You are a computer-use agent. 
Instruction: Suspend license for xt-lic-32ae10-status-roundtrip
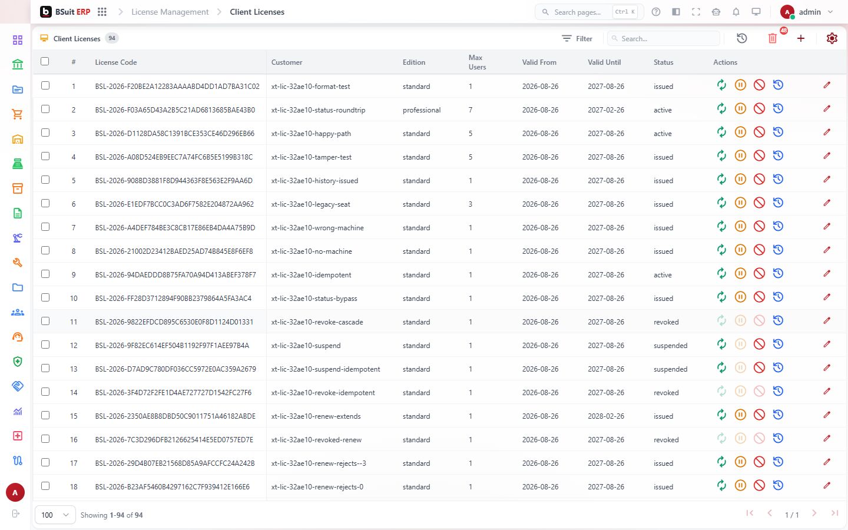pyautogui.click(x=740, y=109)
